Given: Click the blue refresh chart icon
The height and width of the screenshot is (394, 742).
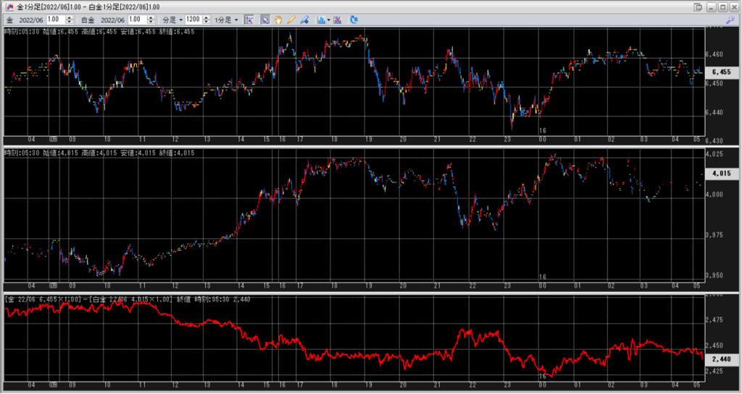Looking at the screenshot, I should (354, 20).
